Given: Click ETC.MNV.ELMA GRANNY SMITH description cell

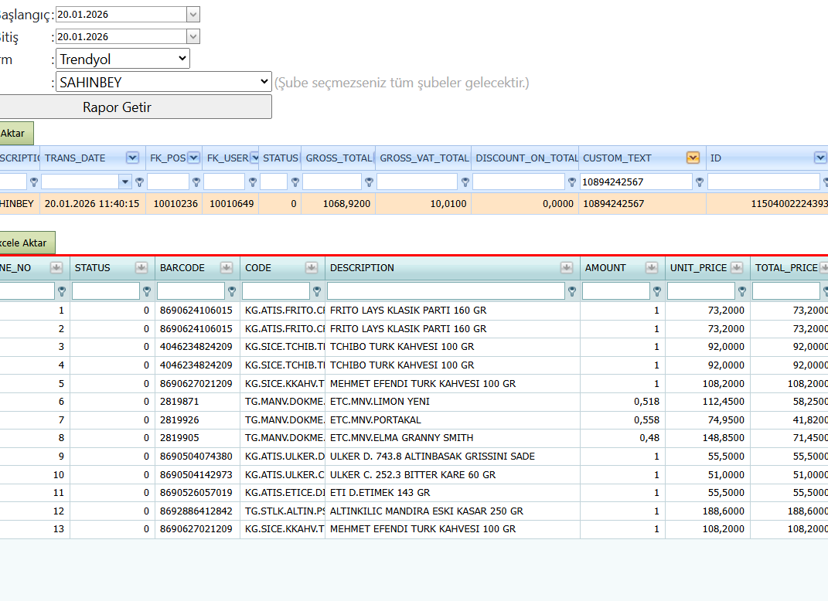Looking at the screenshot, I should pyautogui.click(x=452, y=438).
